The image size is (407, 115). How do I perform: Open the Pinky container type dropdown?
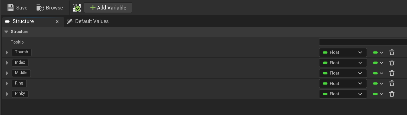(378, 94)
